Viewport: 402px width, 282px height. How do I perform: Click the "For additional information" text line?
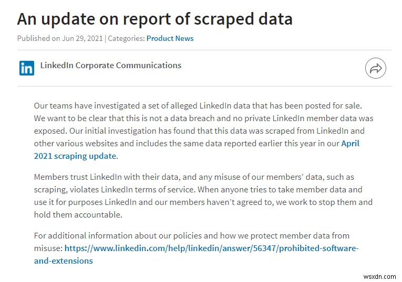point(191,235)
